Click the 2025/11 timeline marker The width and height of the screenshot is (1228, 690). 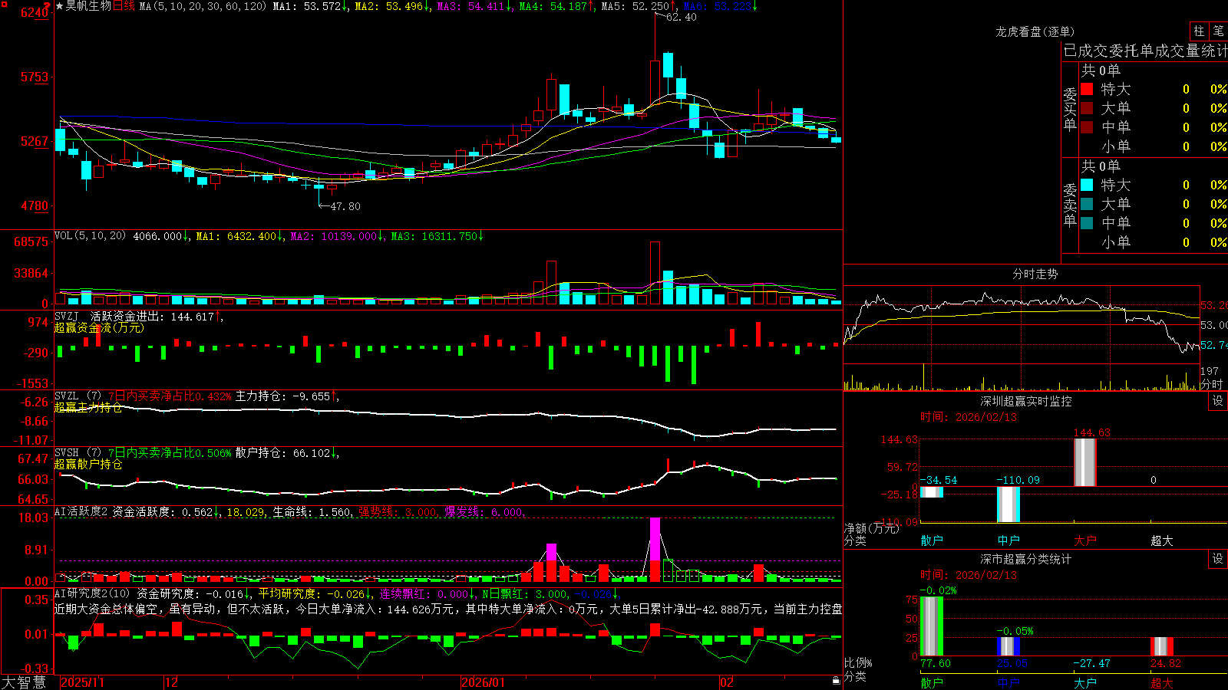[82, 682]
